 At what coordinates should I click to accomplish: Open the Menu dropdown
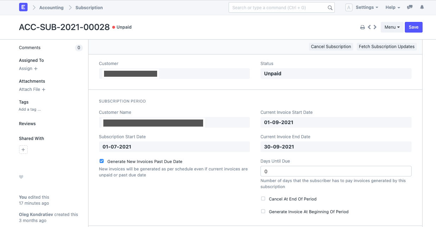(391, 27)
